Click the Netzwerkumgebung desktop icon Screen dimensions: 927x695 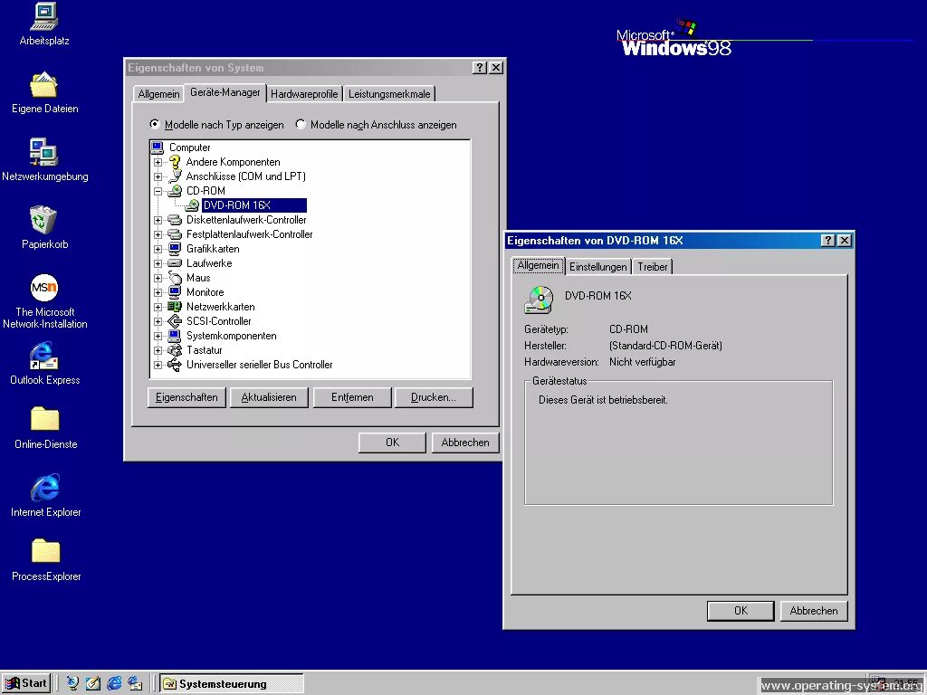(43, 152)
